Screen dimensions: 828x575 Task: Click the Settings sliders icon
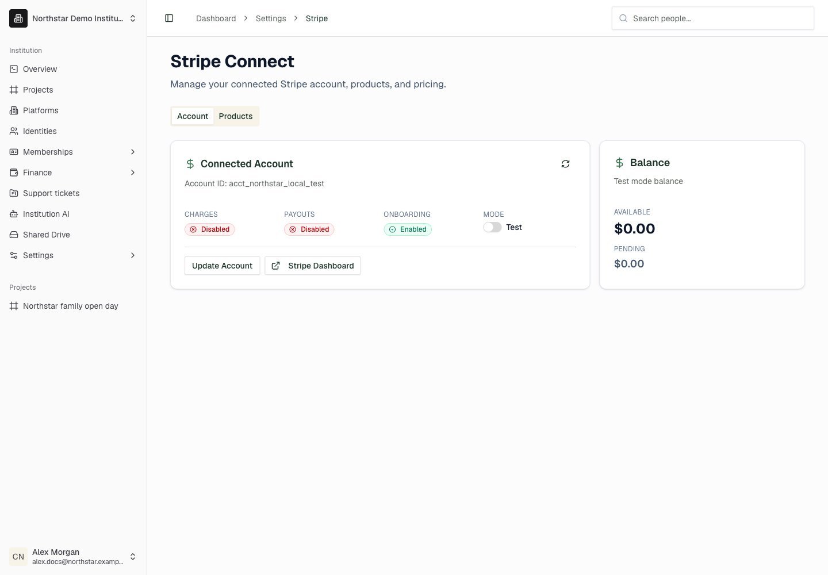[x=14, y=255]
